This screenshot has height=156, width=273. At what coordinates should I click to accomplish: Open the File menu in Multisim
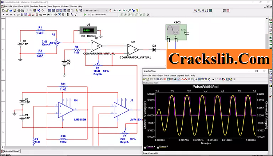6,7
